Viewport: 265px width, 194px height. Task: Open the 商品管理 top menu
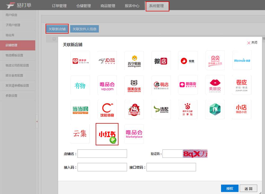(108, 6)
